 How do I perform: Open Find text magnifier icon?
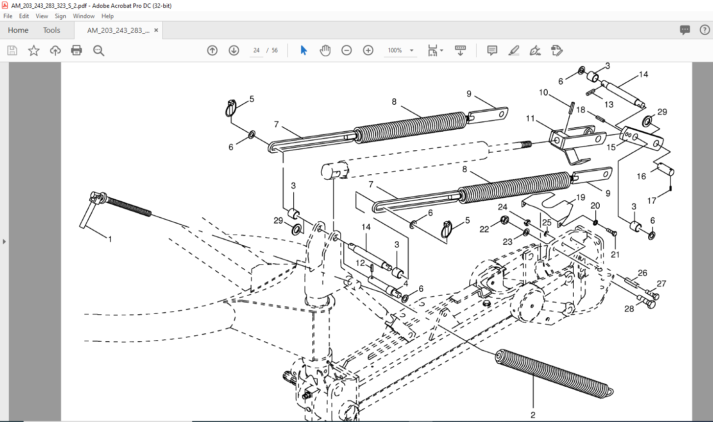tap(99, 50)
